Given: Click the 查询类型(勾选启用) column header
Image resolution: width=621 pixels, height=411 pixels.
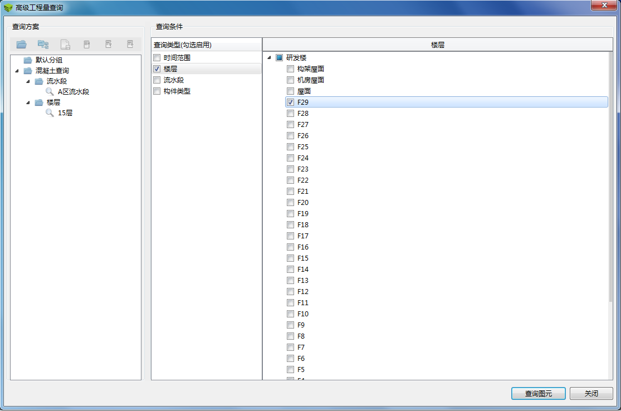Looking at the screenshot, I should 206,45.
